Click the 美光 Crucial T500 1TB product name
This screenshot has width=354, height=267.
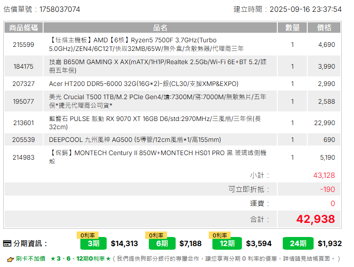(x=157, y=101)
